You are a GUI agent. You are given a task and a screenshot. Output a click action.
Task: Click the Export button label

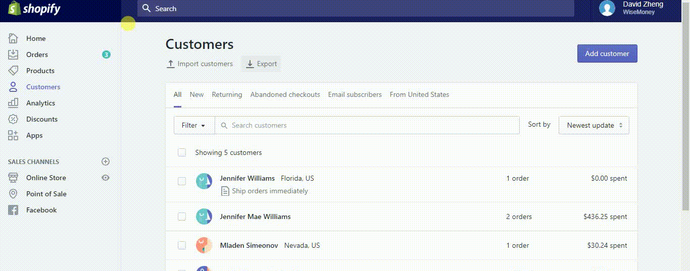point(267,64)
